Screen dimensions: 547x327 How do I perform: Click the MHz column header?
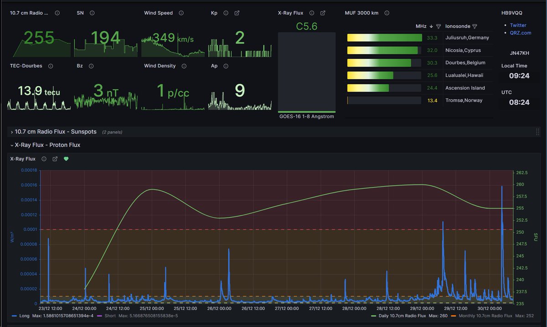click(x=421, y=26)
